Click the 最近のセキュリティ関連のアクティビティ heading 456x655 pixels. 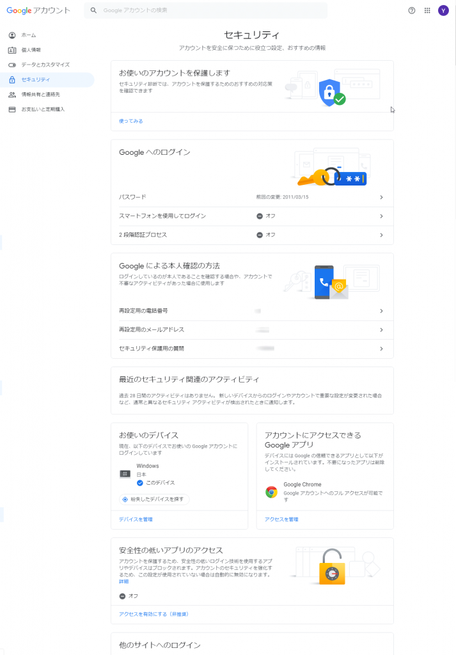[x=189, y=380]
